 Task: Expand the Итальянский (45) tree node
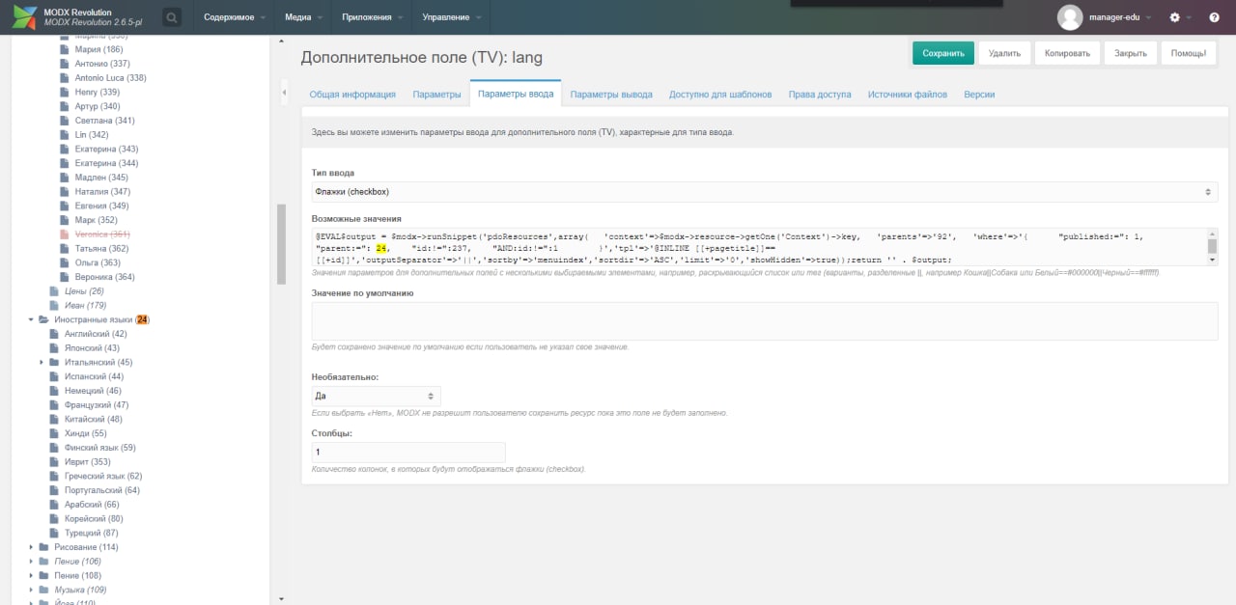pyautogui.click(x=42, y=362)
